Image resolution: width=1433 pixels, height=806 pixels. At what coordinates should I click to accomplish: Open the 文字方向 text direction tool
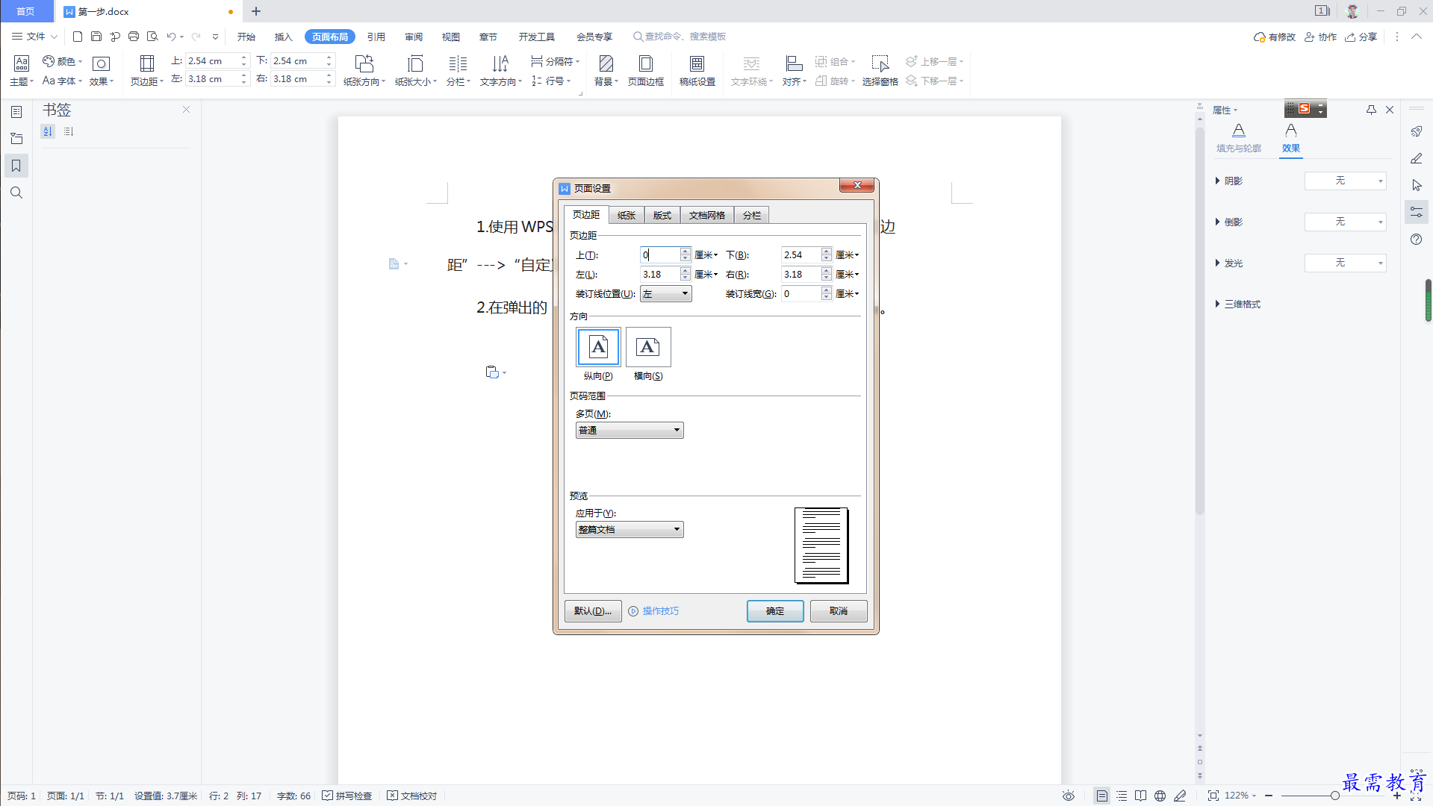(x=500, y=71)
